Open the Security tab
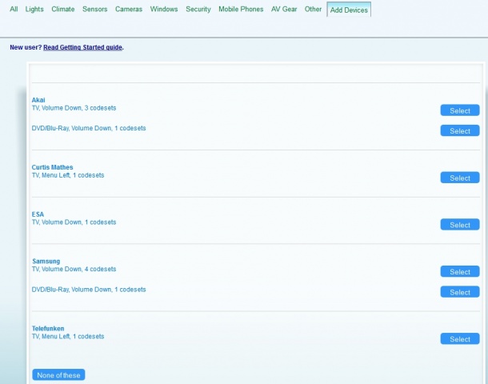The height and width of the screenshot is (384, 488). click(x=198, y=10)
